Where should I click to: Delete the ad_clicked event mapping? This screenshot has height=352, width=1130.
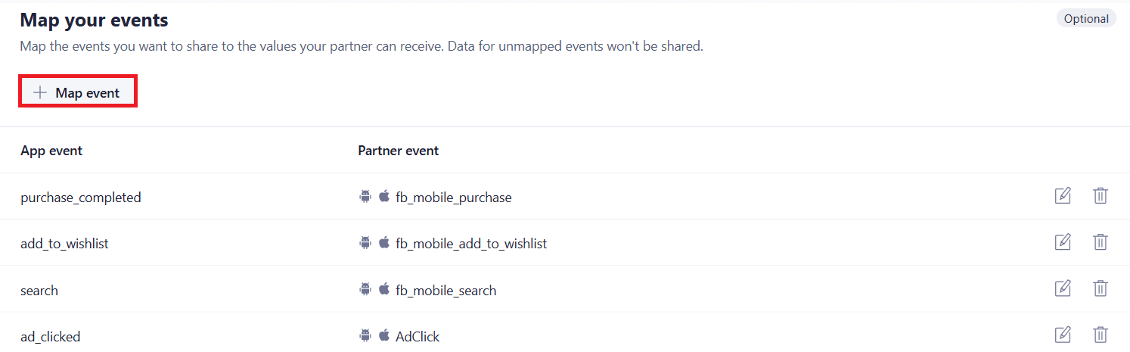(1101, 335)
